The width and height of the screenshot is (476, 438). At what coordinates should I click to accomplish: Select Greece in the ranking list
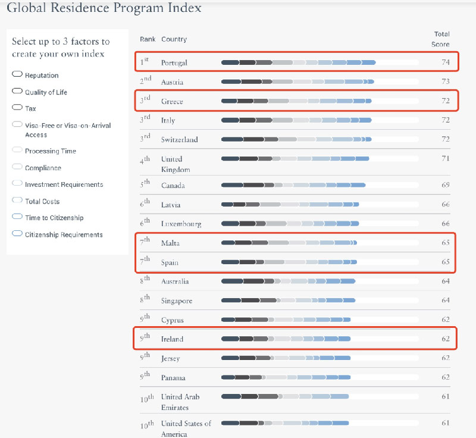coord(172,101)
